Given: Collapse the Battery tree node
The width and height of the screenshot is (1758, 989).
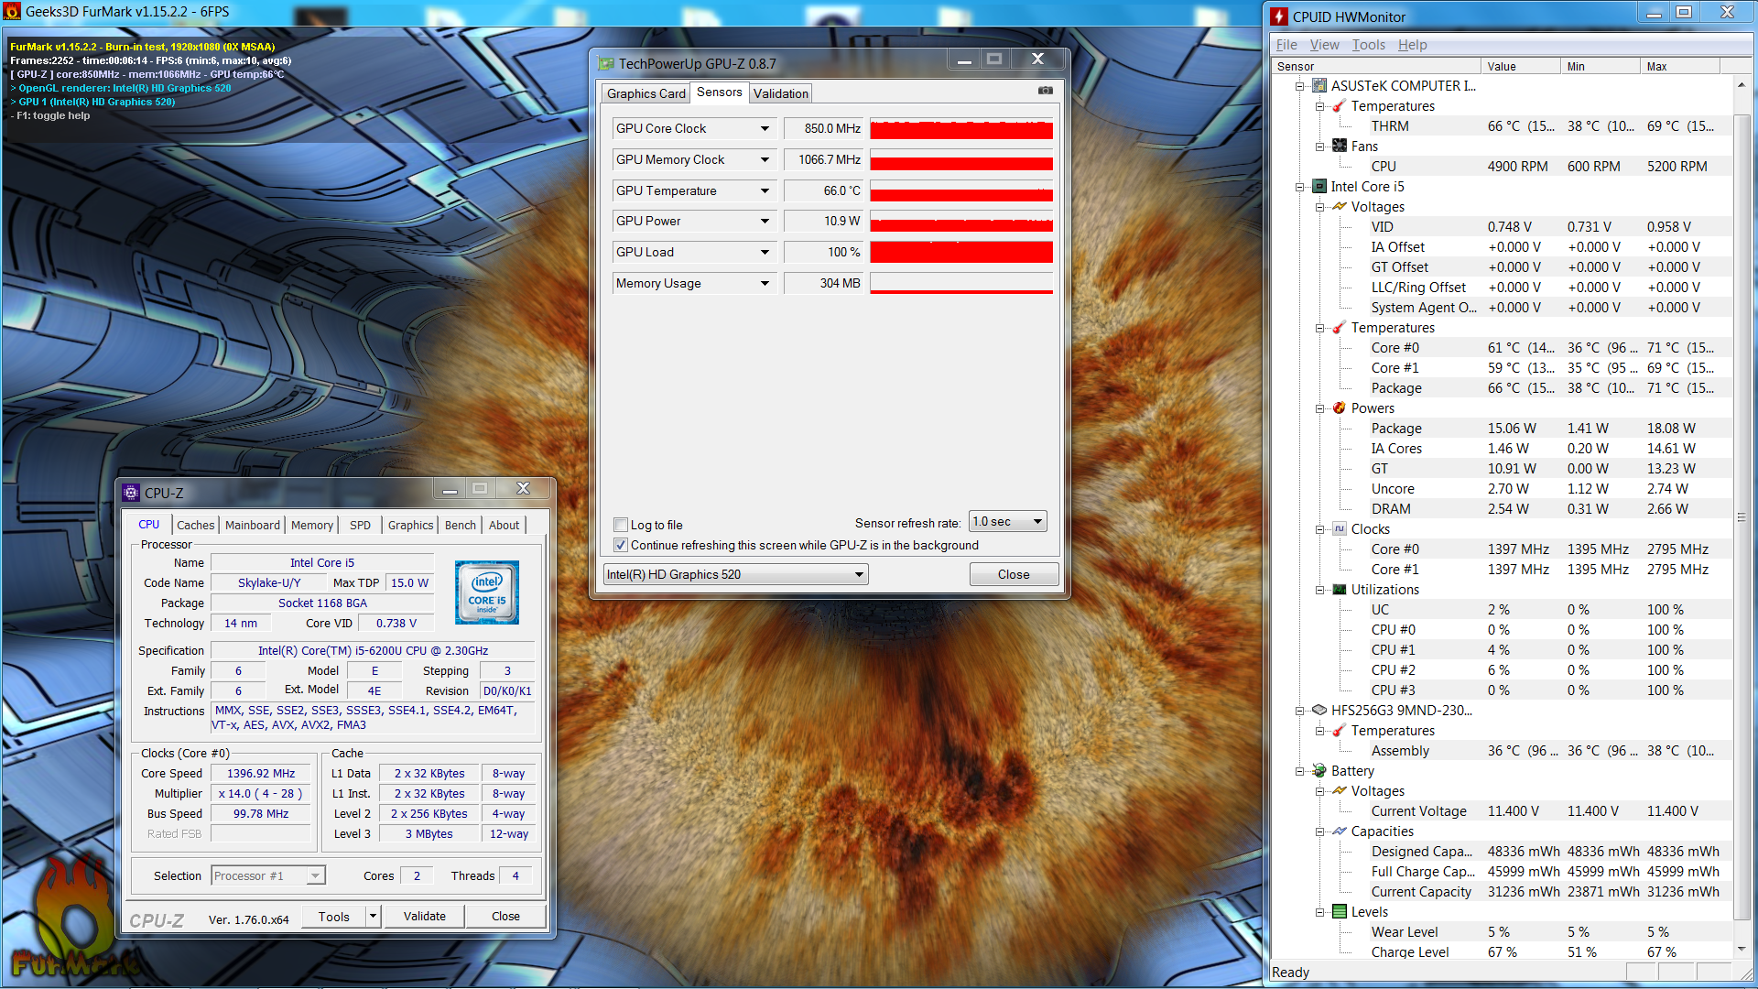Looking at the screenshot, I should [x=1299, y=771].
